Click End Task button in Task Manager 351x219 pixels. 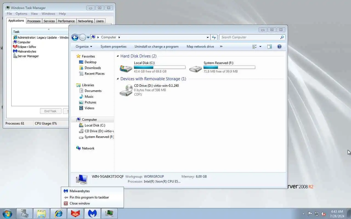[50, 111]
